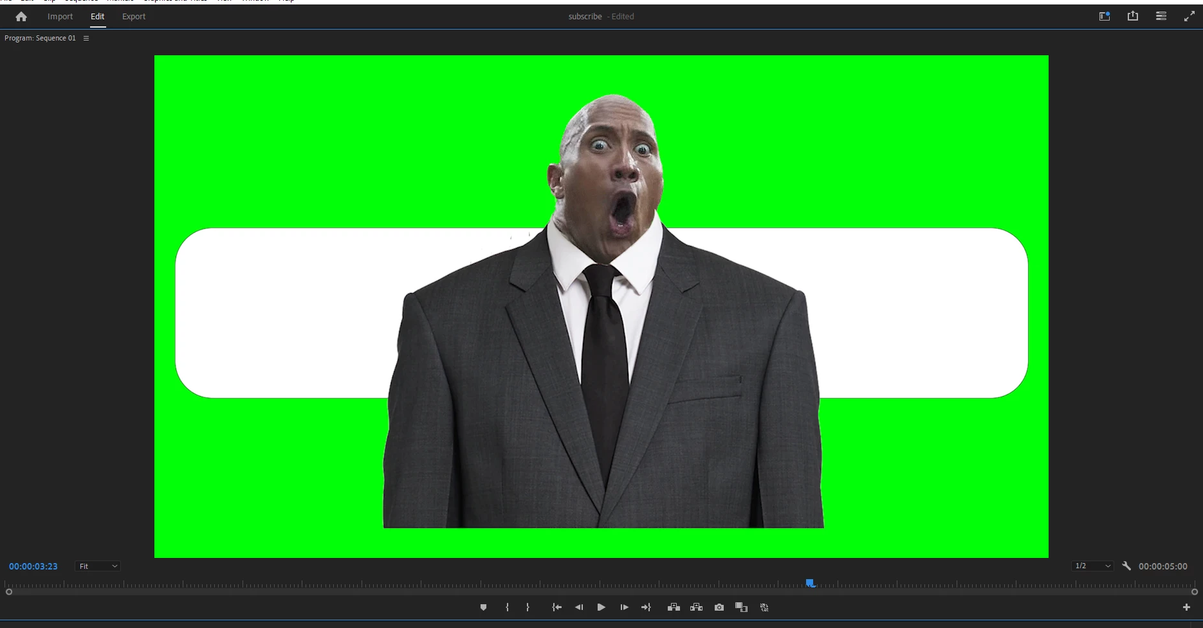
Task: Toggle full screen video output
Action: click(1189, 17)
